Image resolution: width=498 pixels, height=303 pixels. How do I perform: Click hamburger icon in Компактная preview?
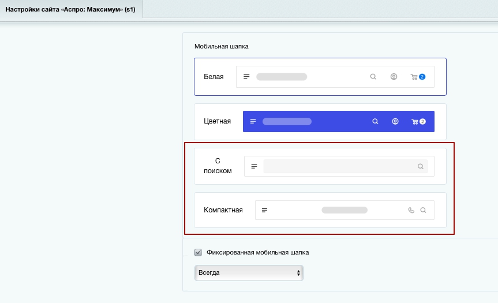pos(264,210)
